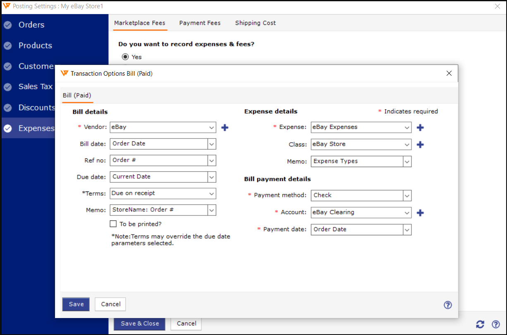Screen dimensions: 507x335
Task: Click Cancel in the Transaction Options dialog
Action: 110,304
